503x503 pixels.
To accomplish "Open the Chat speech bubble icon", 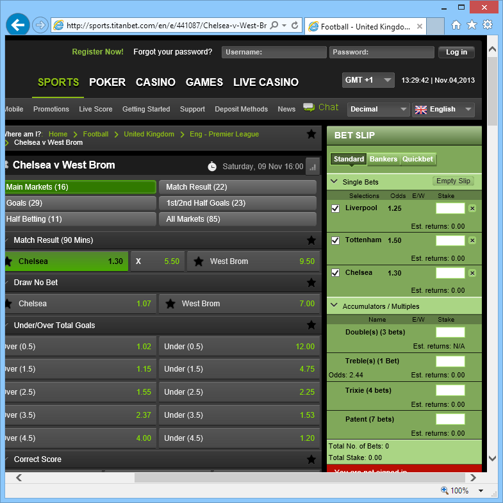I will pyautogui.click(x=309, y=107).
